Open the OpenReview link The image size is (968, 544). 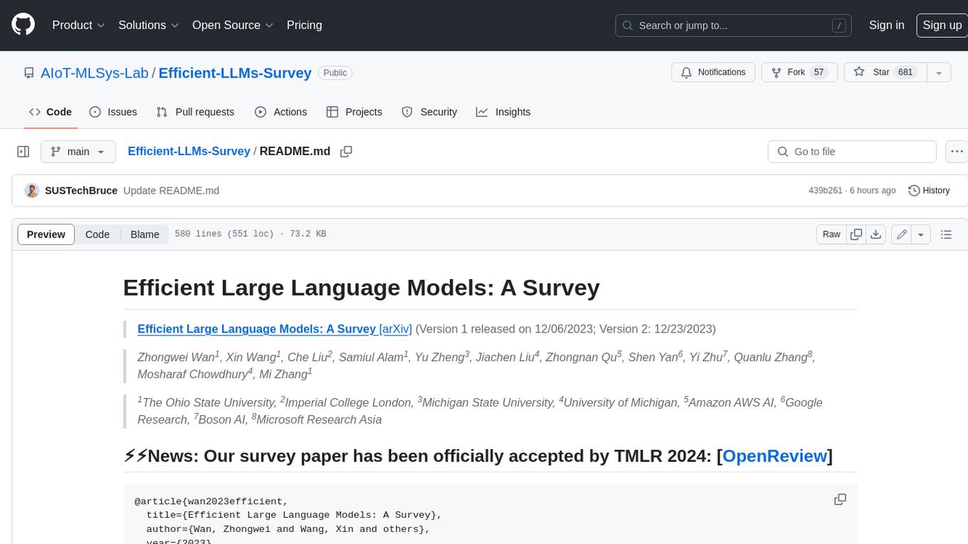[x=775, y=456]
